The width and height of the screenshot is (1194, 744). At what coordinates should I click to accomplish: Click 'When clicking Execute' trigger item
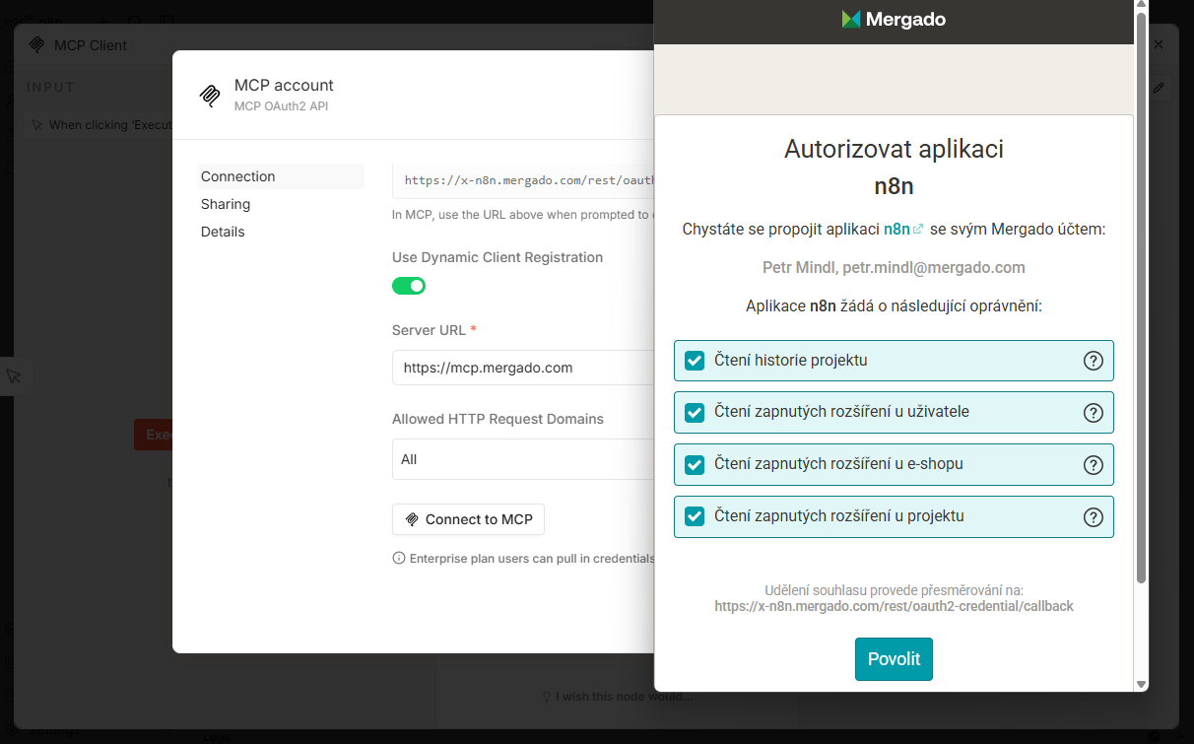(x=99, y=125)
